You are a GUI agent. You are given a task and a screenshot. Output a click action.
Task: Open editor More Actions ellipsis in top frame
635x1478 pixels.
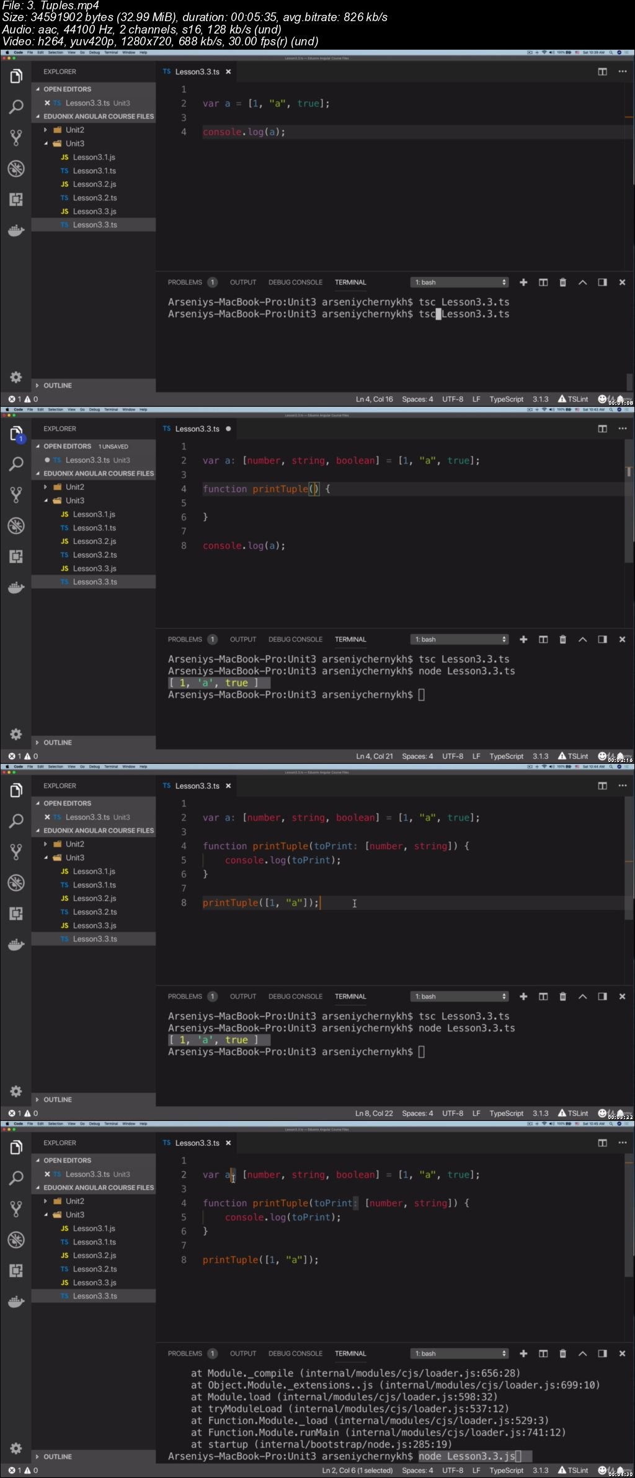pos(622,71)
